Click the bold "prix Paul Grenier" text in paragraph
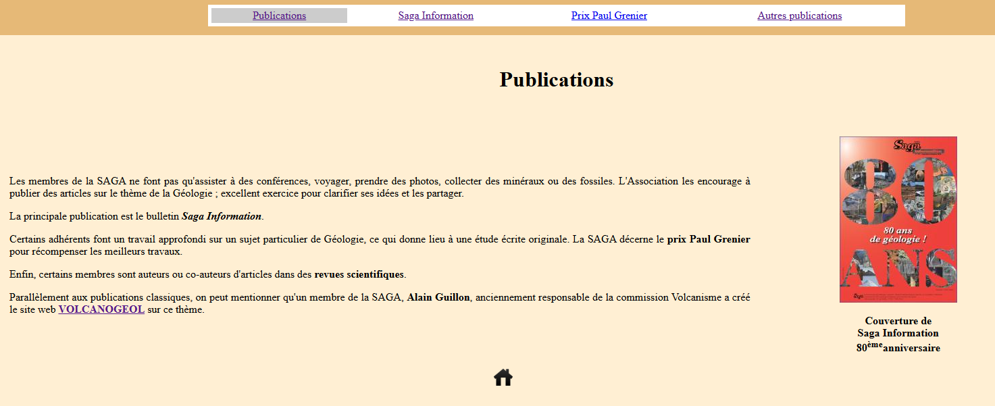The width and height of the screenshot is (995, 406). [x=708, y=239]
